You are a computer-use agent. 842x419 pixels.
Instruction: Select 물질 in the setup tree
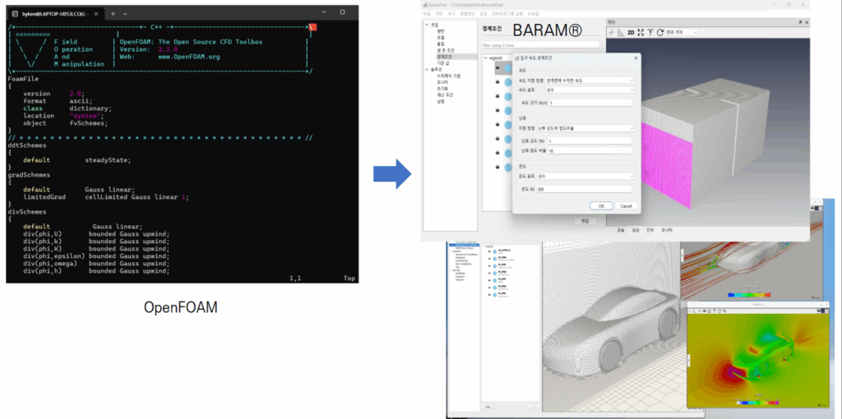pyautogui.click(x=441, y=44)
